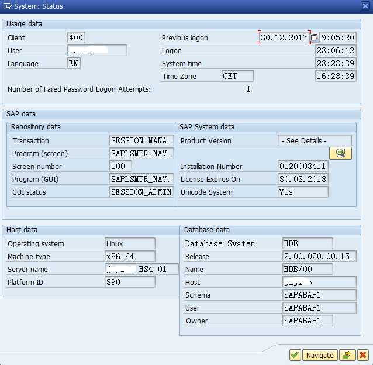The image size is (373, 365).
Task: Click the Schema field SAPABAP1
Action: click(319, 295)
